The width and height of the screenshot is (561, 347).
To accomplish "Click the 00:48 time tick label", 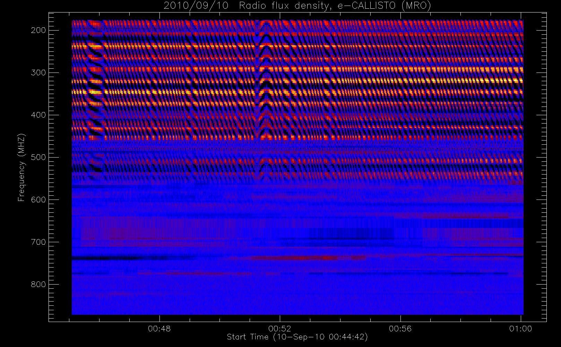I will (159, 329).
